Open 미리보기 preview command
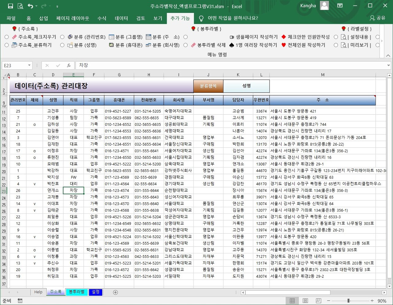393x305 pixels. click(356, 45)
